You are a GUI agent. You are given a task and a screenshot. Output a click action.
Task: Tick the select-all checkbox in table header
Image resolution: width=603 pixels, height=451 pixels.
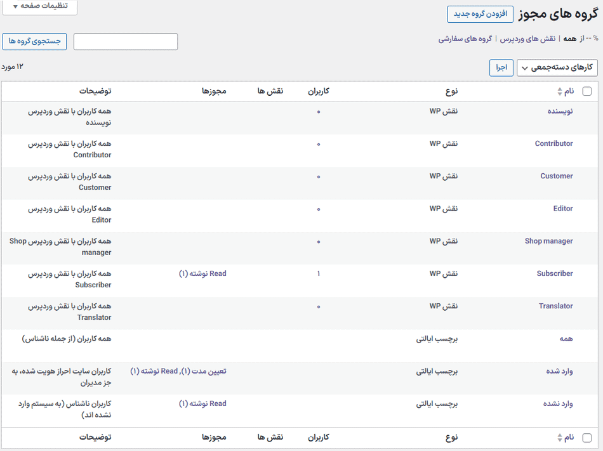coord(587,91)
